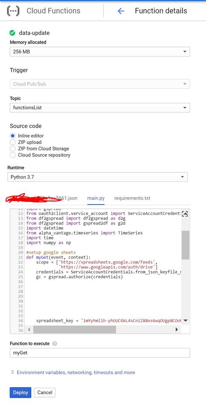Go back using the blue arrow
This screenshot has height=419, width=206.
coord(121,11)
